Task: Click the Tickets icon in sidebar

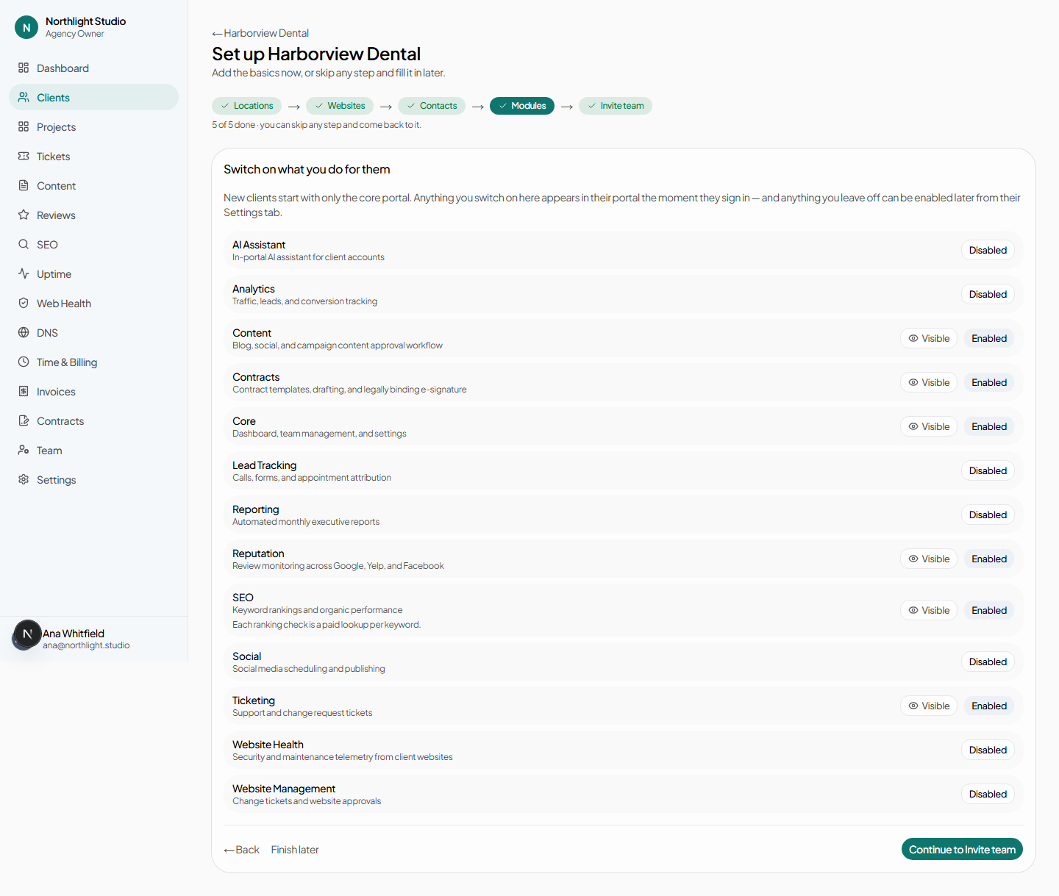Action: point(24,156)
